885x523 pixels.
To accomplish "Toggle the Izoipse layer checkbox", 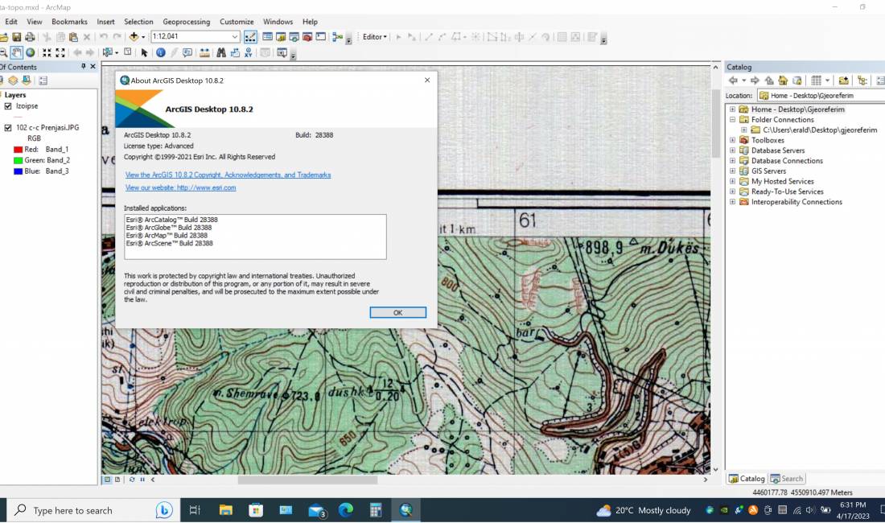I will 8,106.
